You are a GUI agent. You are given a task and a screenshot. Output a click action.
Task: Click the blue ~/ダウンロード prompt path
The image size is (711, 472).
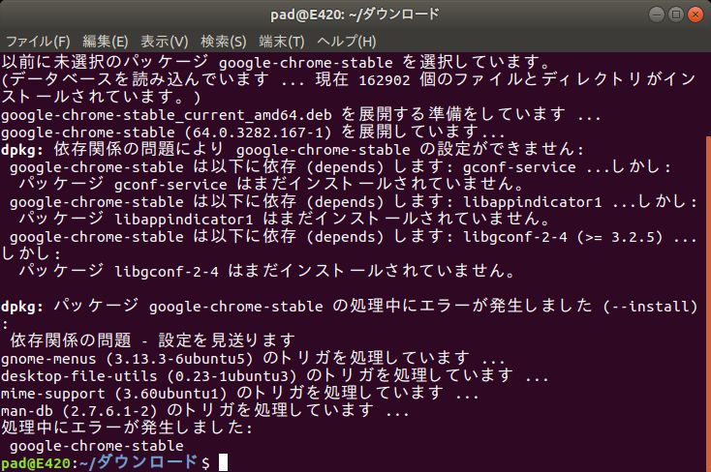[x=139, y=462]
